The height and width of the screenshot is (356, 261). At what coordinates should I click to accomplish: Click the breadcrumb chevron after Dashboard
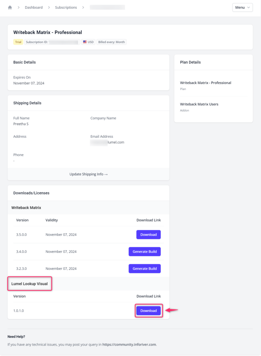[x=48, y=7]
